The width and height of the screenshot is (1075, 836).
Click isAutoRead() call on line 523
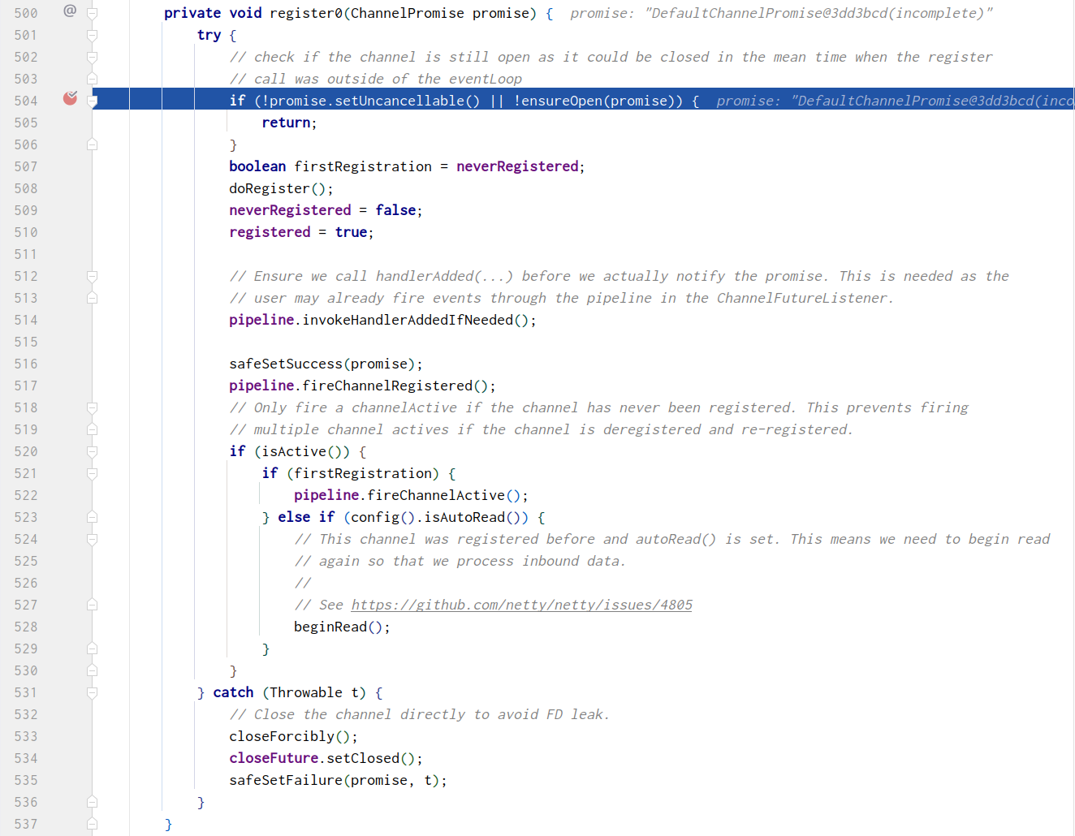[473, 517]
